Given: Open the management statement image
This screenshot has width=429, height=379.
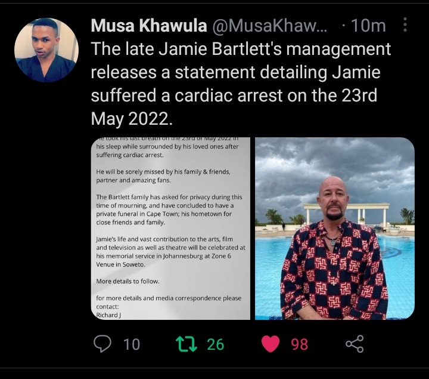Looking at the screenshot, I should tap(170, 229).
